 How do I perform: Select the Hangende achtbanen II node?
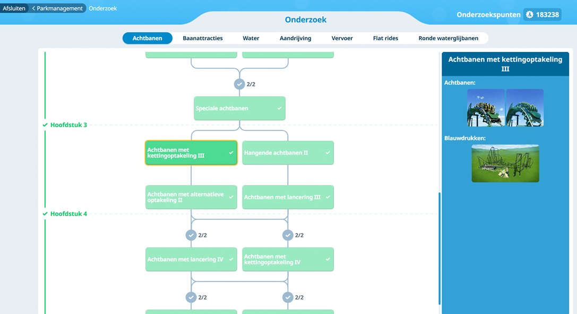[288, 153]
